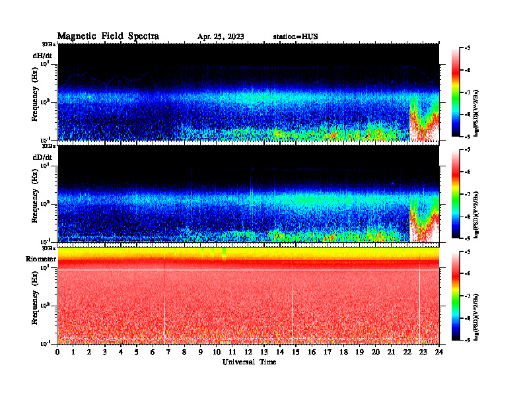Click hour 4 on the Universal Time axis
The width and height of the screenshot is (523, 404).
tap(121, 352)
